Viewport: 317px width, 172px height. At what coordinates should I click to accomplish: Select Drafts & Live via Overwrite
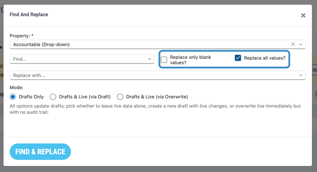(120, 97)
